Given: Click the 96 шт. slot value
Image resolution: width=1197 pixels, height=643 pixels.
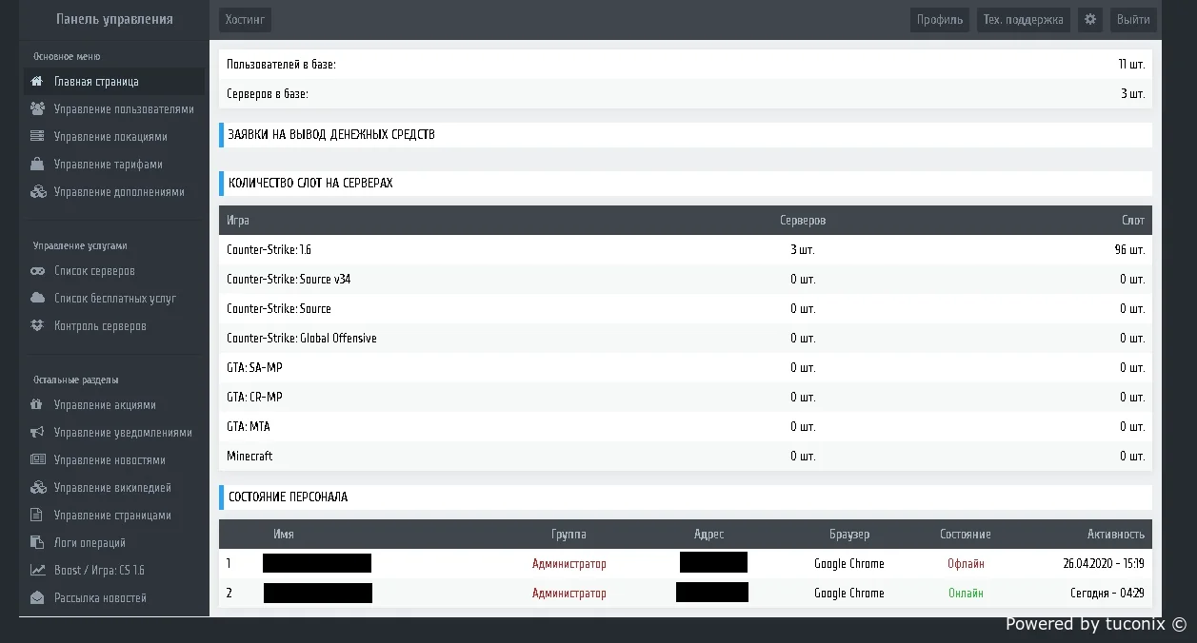Looking at the screenshot, I should (1128, 250).
